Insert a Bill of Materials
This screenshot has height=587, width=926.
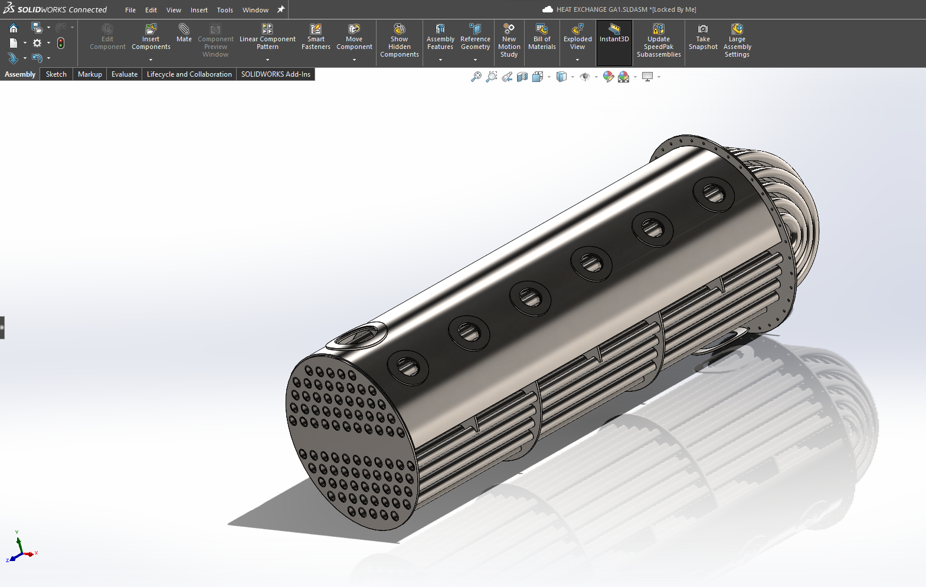542,37
